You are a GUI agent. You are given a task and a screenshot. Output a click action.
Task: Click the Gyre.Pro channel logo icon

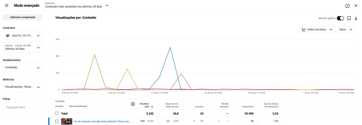pyautogui.click(x=8, y=35)
